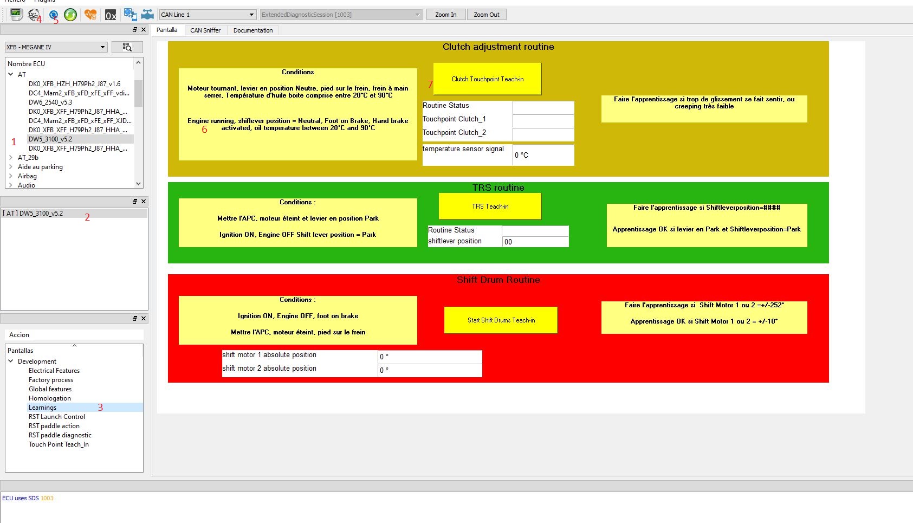
Task: Click the blue refresh arrows icon
Action: pos(53,15)
